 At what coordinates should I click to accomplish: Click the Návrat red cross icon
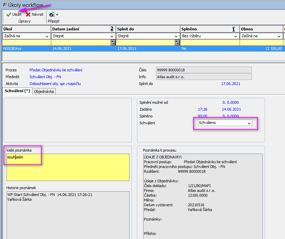pyautogui.click(x=28, y=14)
